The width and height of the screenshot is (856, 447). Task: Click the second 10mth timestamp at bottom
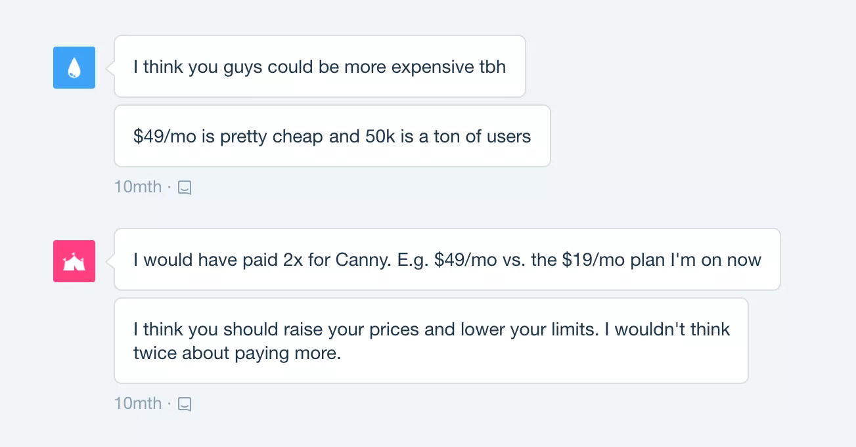[x=138, y=403]
